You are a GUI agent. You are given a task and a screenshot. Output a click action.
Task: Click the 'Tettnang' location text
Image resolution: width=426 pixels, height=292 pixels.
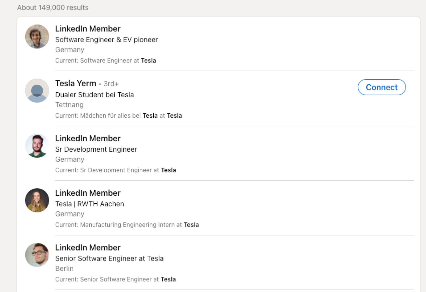[69, 105]
